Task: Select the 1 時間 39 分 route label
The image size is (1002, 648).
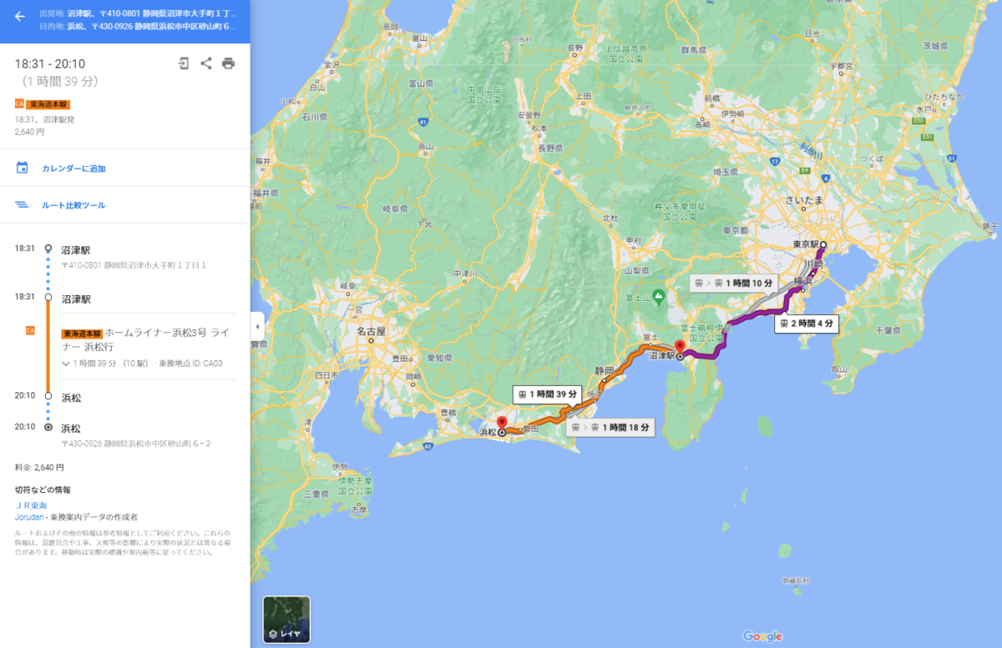Action: pos(548,394)
